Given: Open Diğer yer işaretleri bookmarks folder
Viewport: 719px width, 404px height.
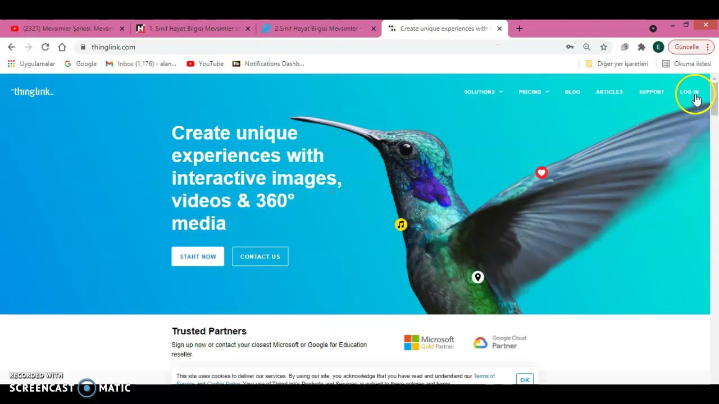Looking at the screenshot, I should point(617,64).
